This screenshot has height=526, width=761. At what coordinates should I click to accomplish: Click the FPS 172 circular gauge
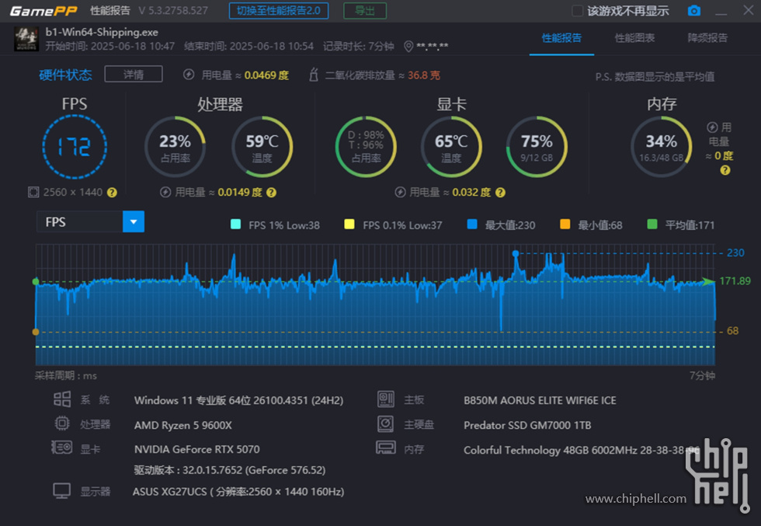point(75,147)
